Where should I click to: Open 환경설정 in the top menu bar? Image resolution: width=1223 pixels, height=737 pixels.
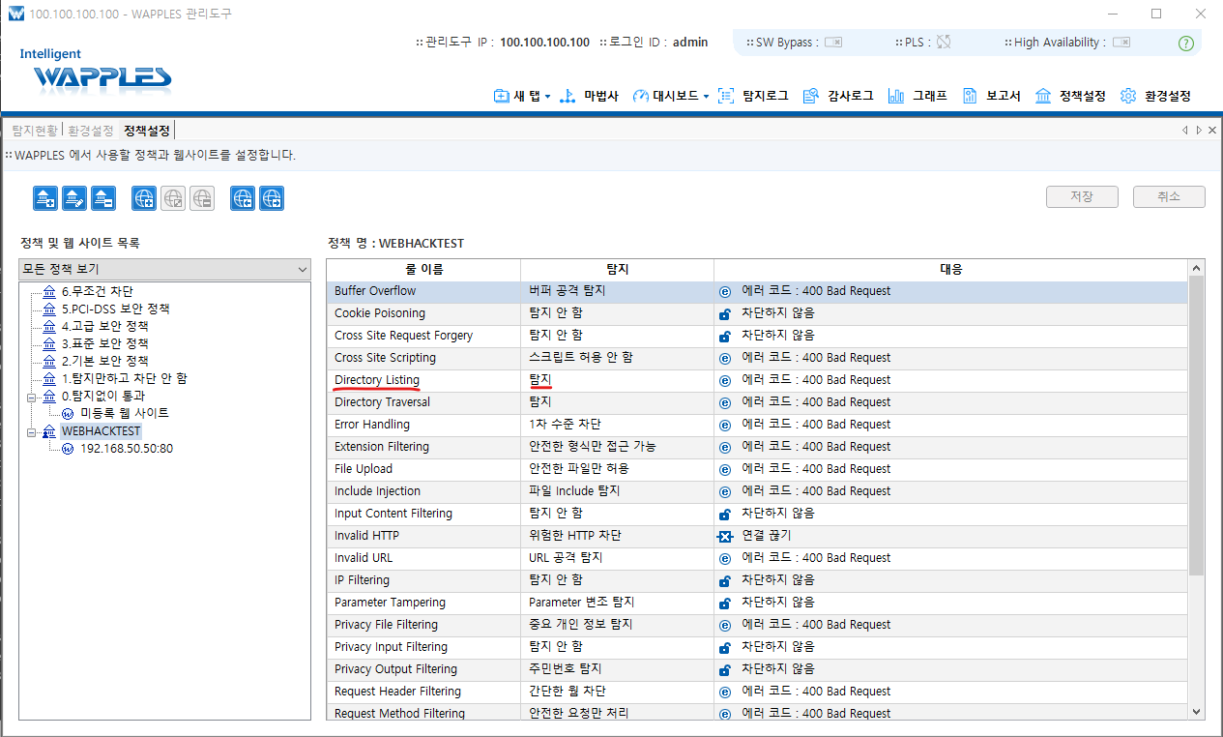coord(1155,96)
